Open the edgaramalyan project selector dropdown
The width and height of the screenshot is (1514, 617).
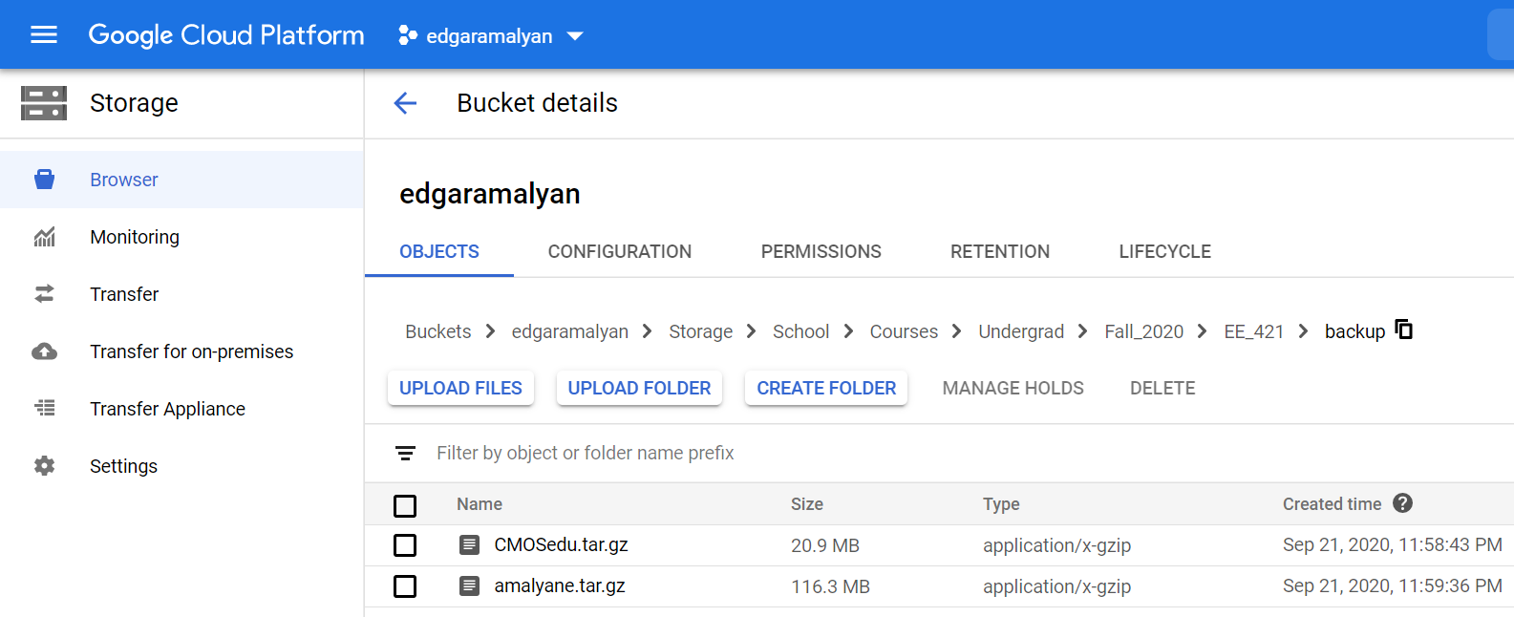point(490,36)
